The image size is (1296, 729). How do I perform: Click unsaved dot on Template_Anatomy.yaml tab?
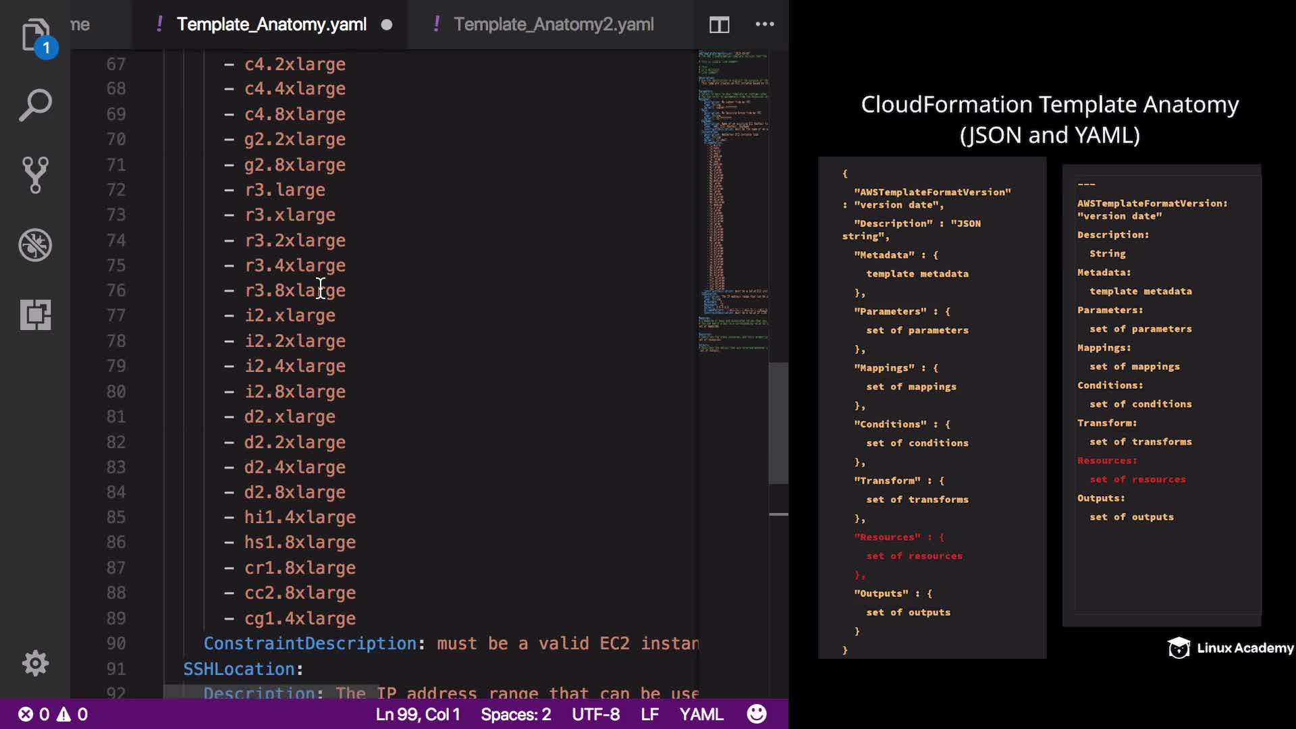tap(387, 25)
